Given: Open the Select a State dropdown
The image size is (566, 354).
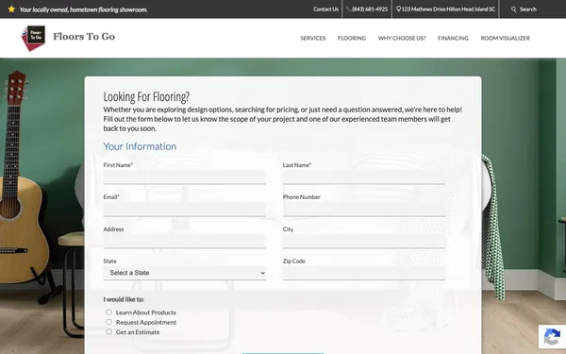Looking at the screenshot, I should [185, 273].
